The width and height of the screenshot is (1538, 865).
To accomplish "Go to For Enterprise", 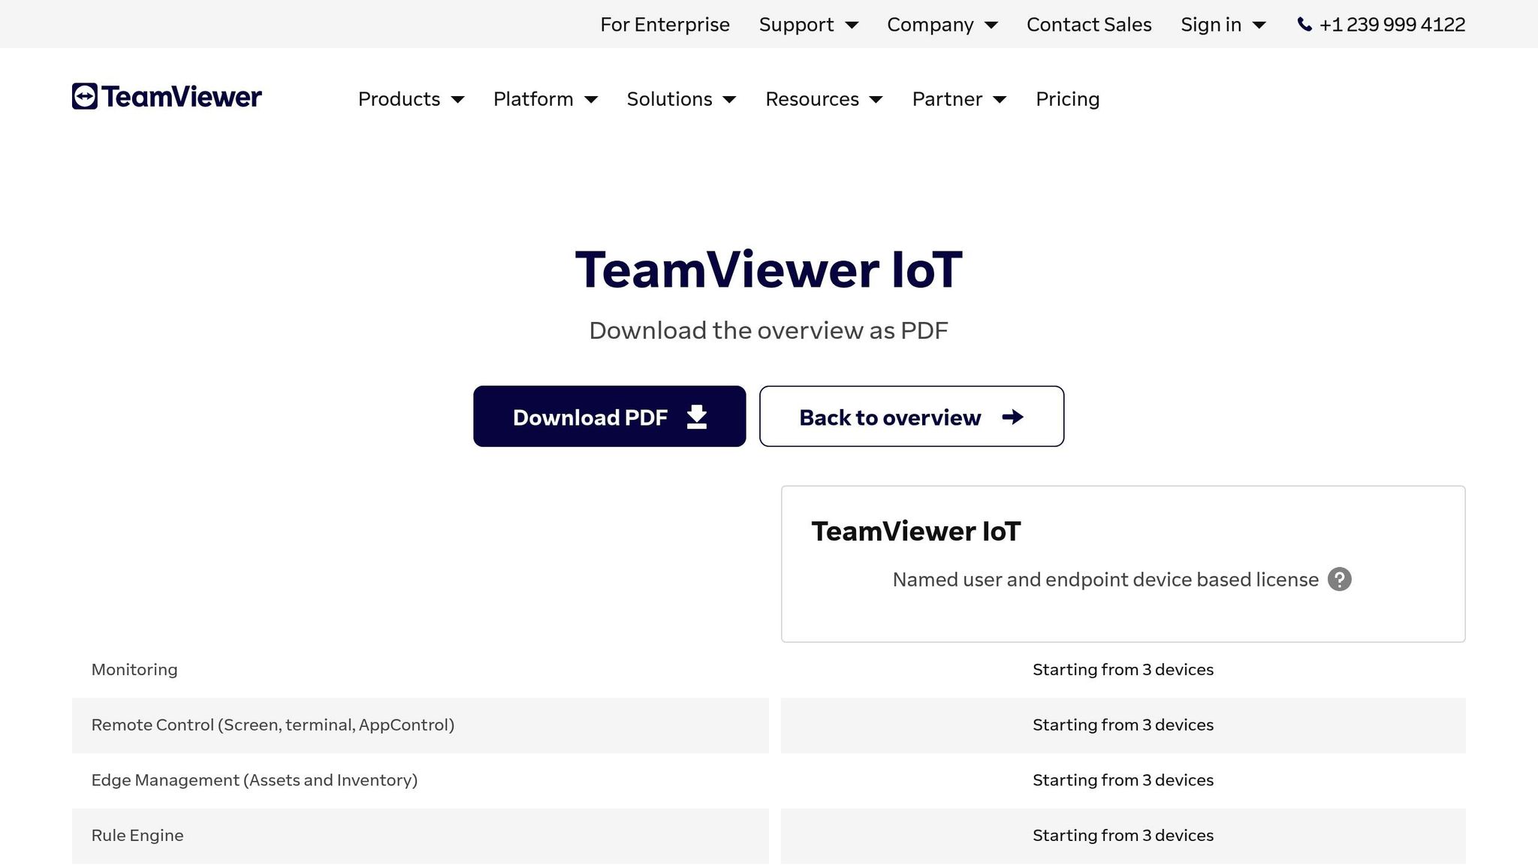I will coord(665,25).
